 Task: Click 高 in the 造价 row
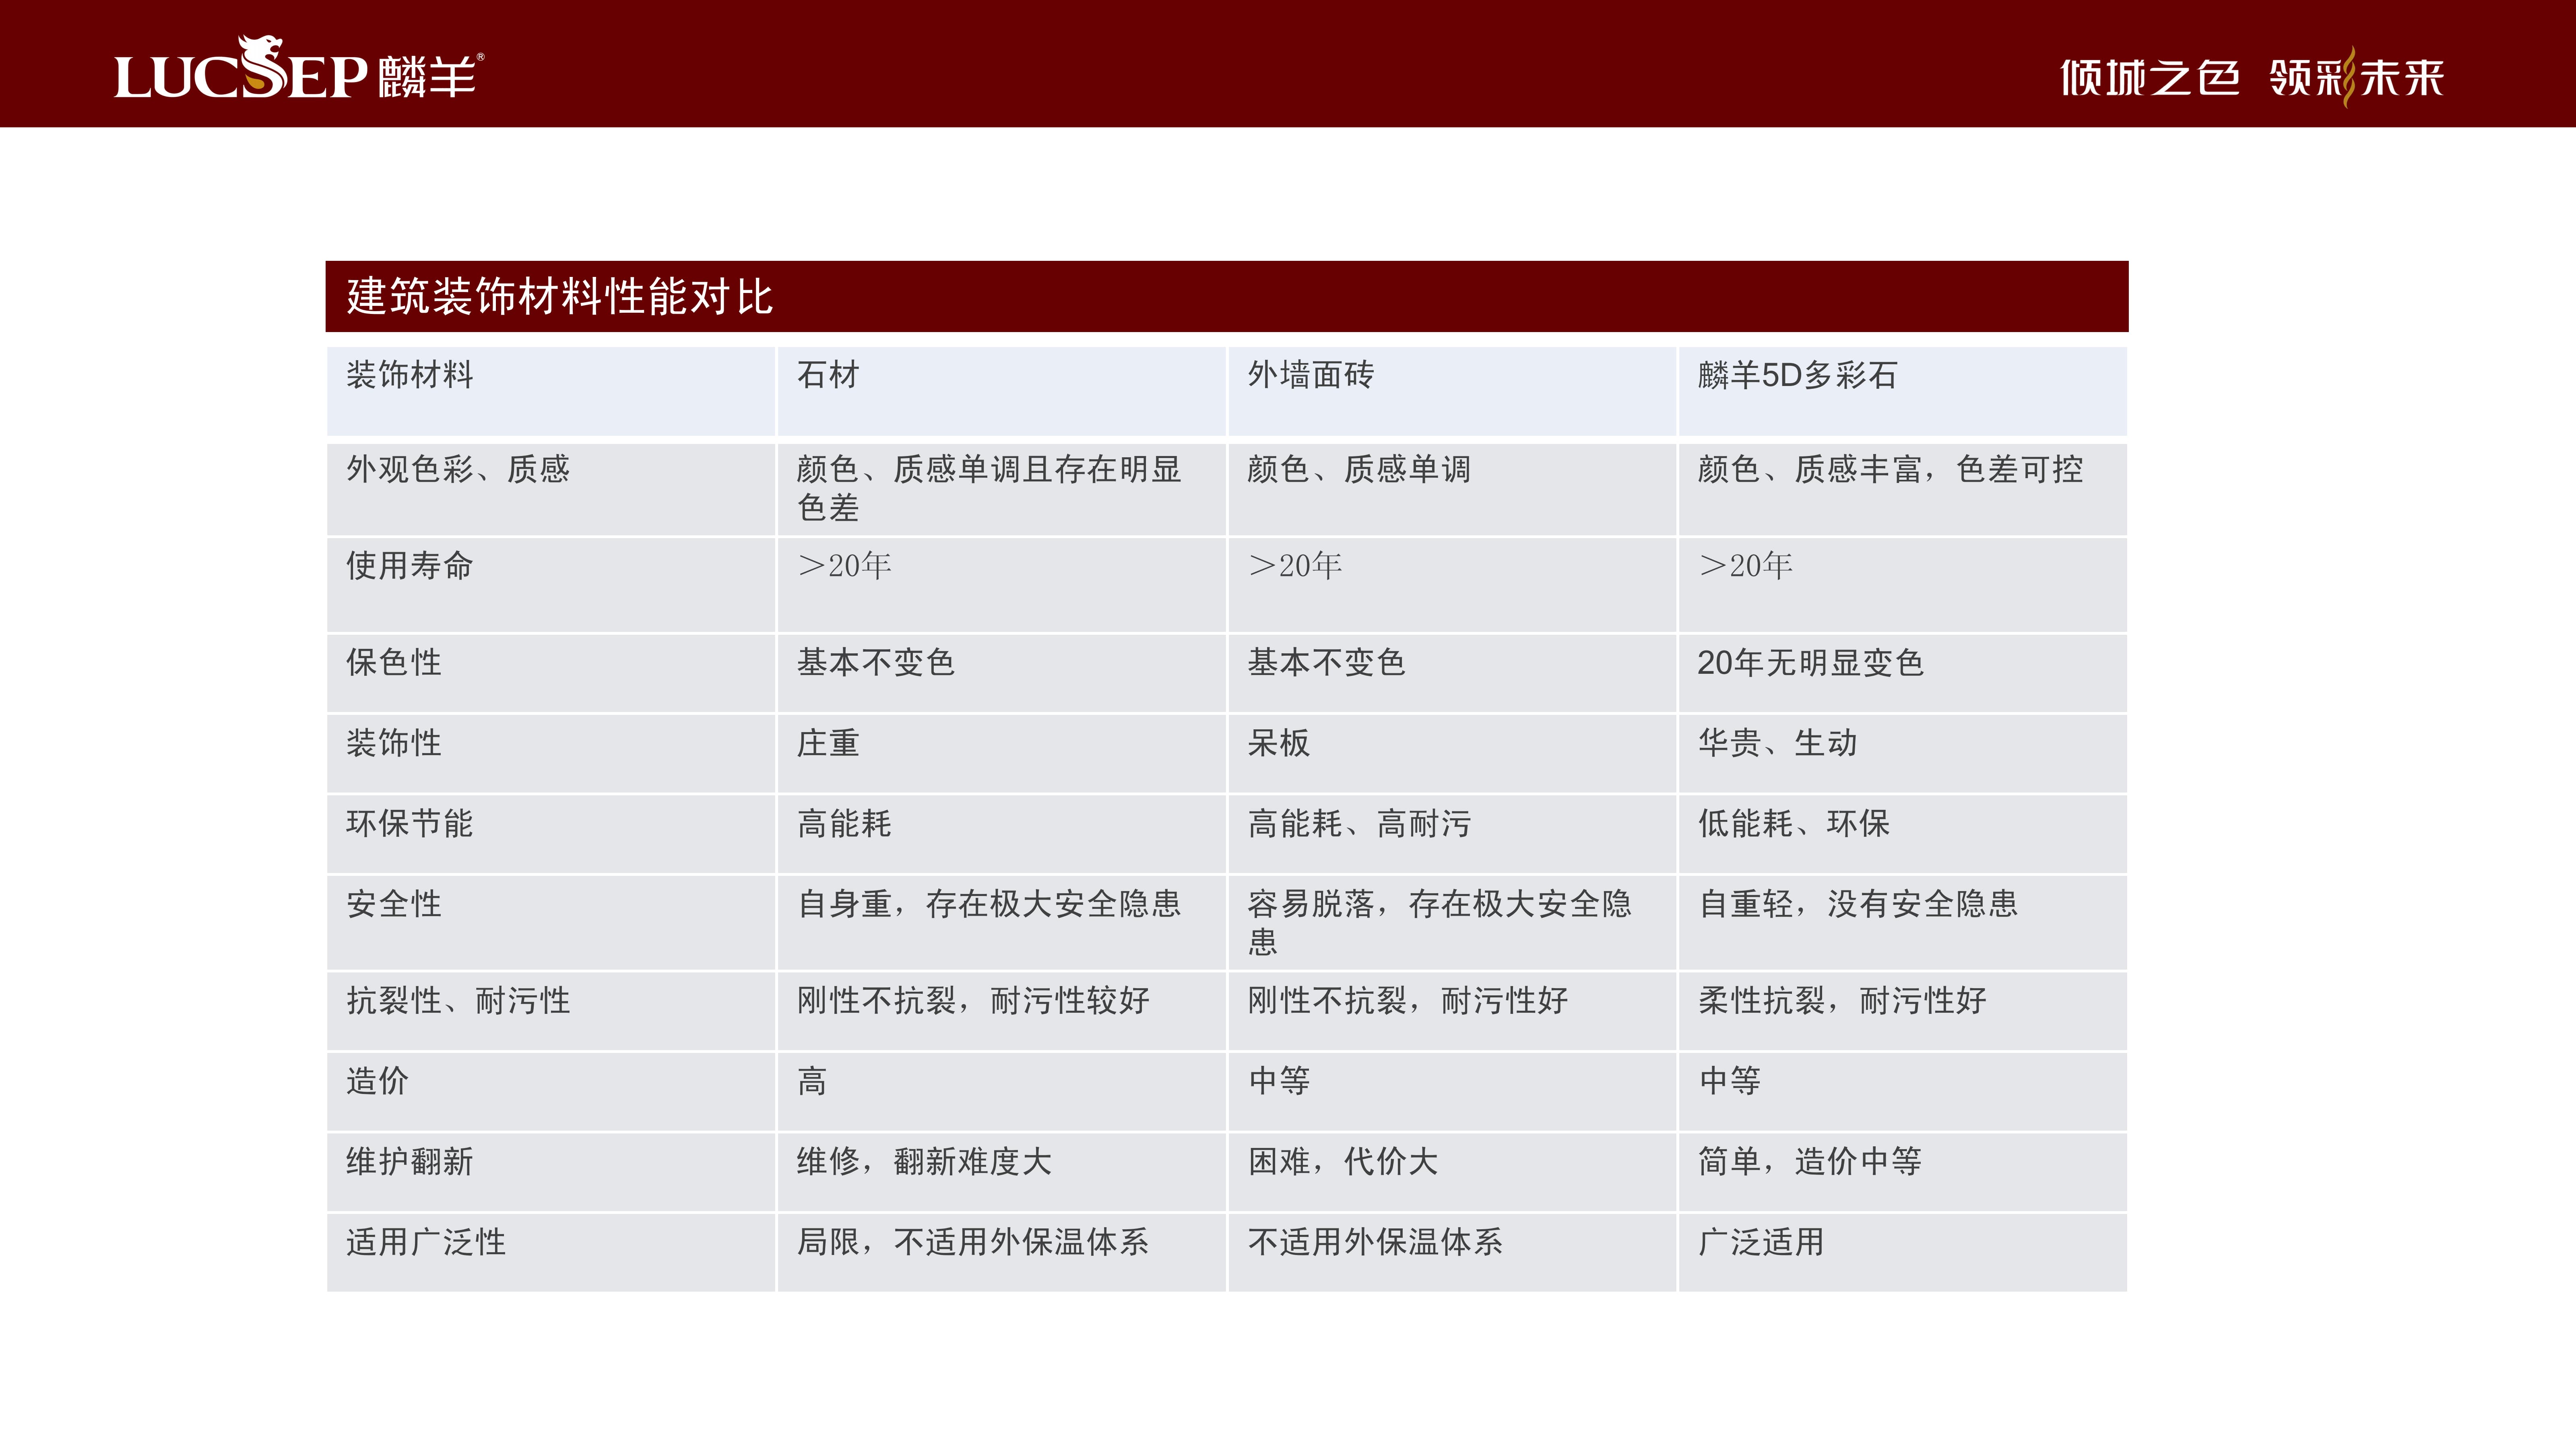pyautogui.click(x=812, y=1081)
